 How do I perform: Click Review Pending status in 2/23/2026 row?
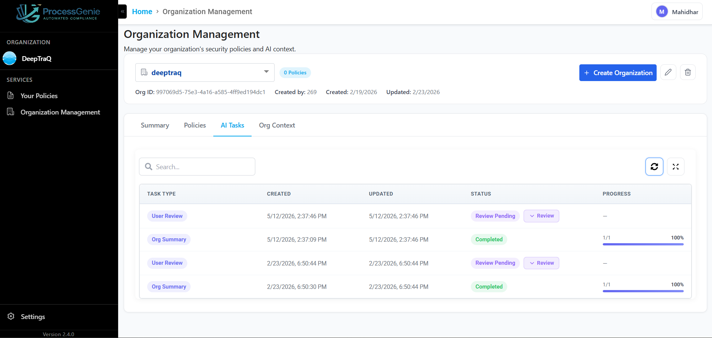[495, 263]
